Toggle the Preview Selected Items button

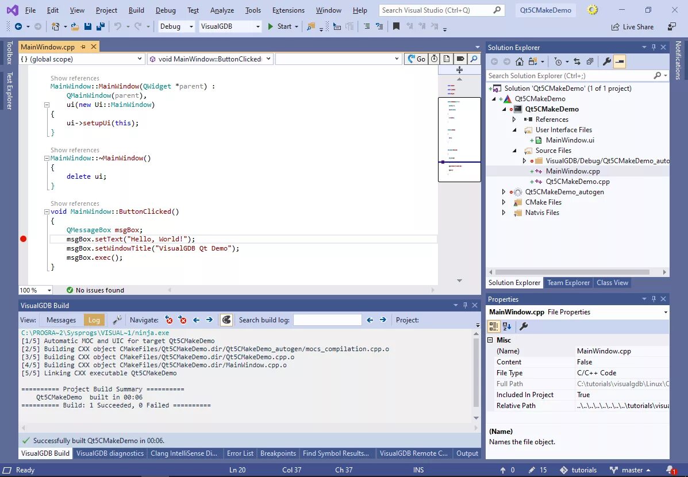point(620,61)
